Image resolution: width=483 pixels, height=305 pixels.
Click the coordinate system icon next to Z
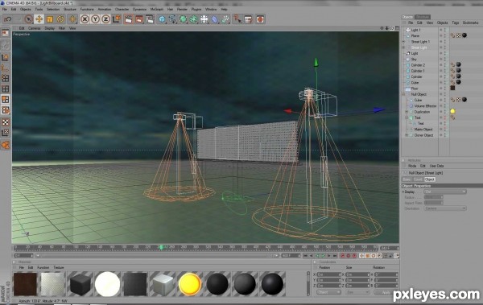(x=117, y=19)
